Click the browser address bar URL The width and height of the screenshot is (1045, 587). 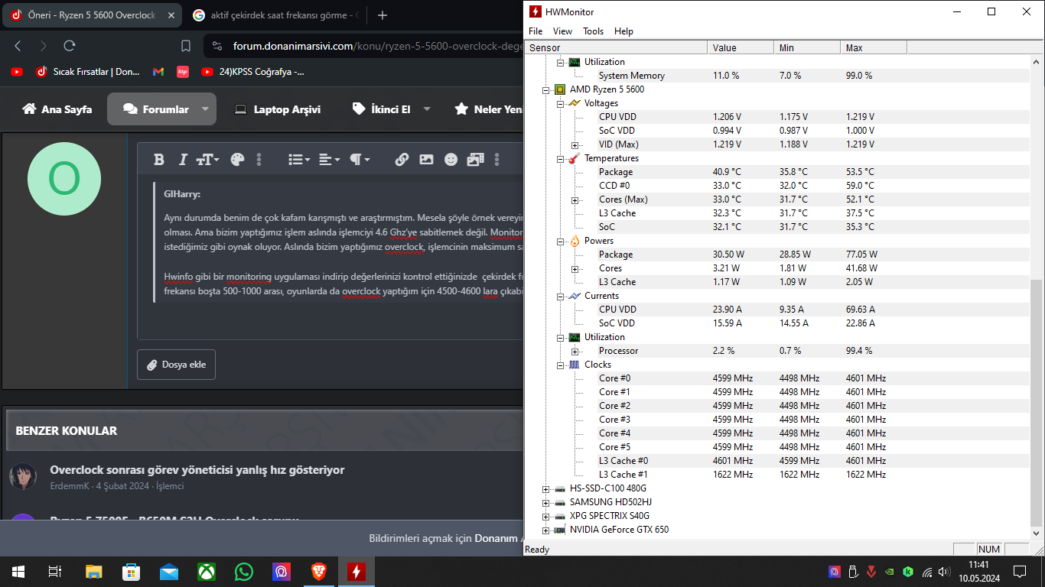[379, 46]
